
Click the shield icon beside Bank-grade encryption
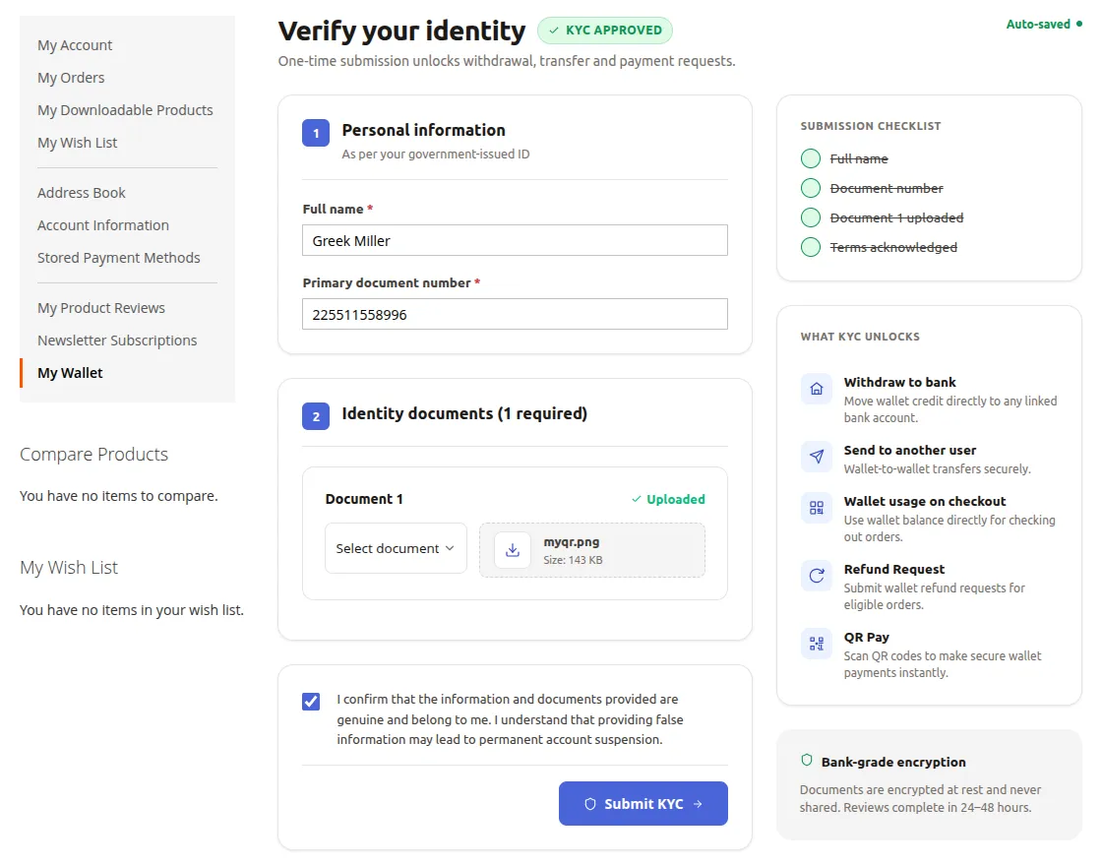click(x=806, y=761)
